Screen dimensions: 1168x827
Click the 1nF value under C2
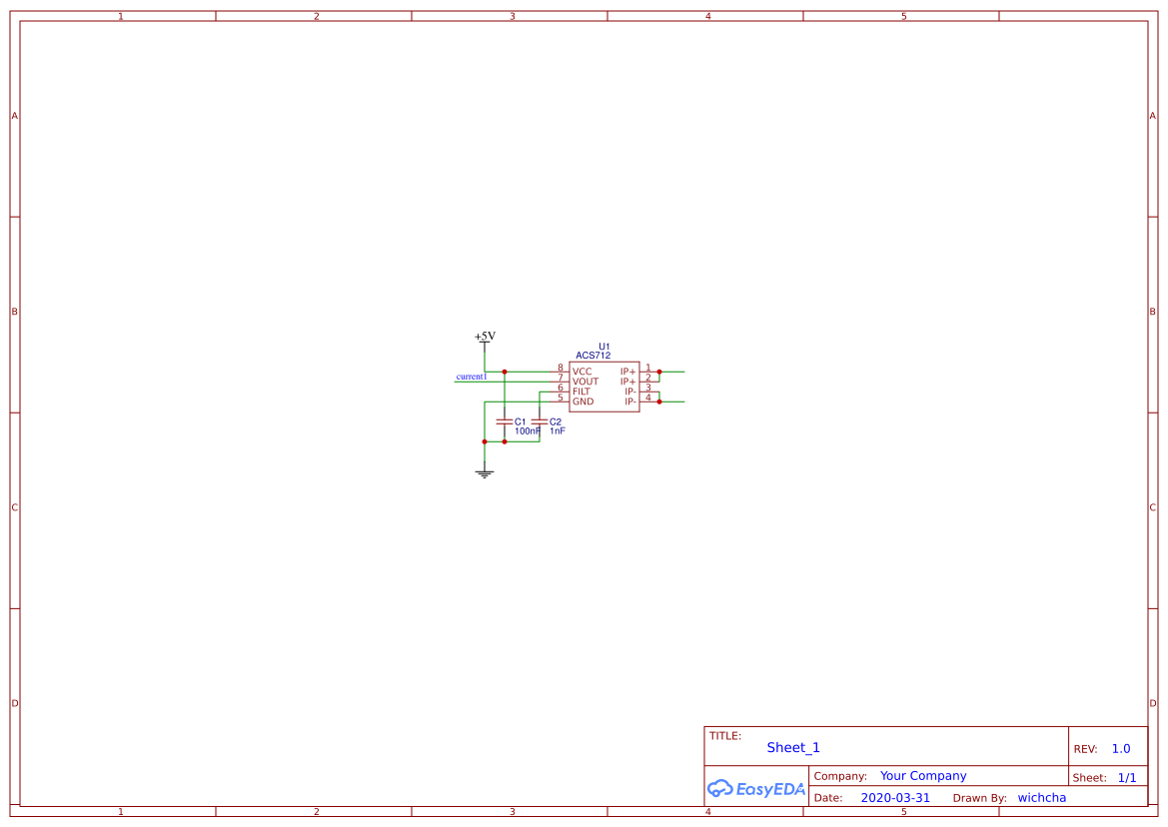click(x=558, y=430)
